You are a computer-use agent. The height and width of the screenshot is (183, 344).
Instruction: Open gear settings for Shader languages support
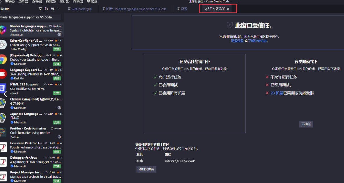tap(59, 34)
